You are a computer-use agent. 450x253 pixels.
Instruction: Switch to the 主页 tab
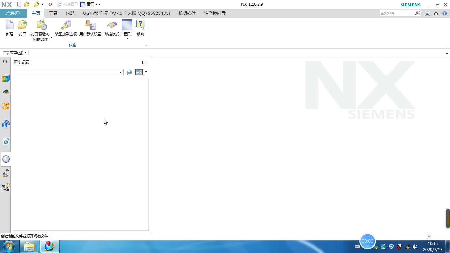[36, 13]
